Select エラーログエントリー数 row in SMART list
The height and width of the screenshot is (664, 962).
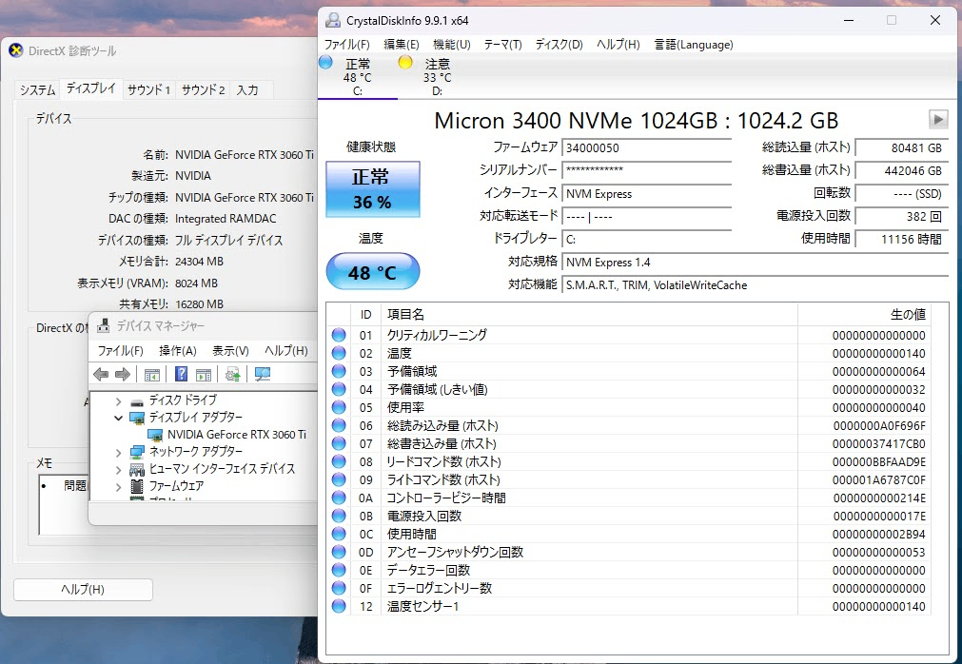click(x=629, y=588)
